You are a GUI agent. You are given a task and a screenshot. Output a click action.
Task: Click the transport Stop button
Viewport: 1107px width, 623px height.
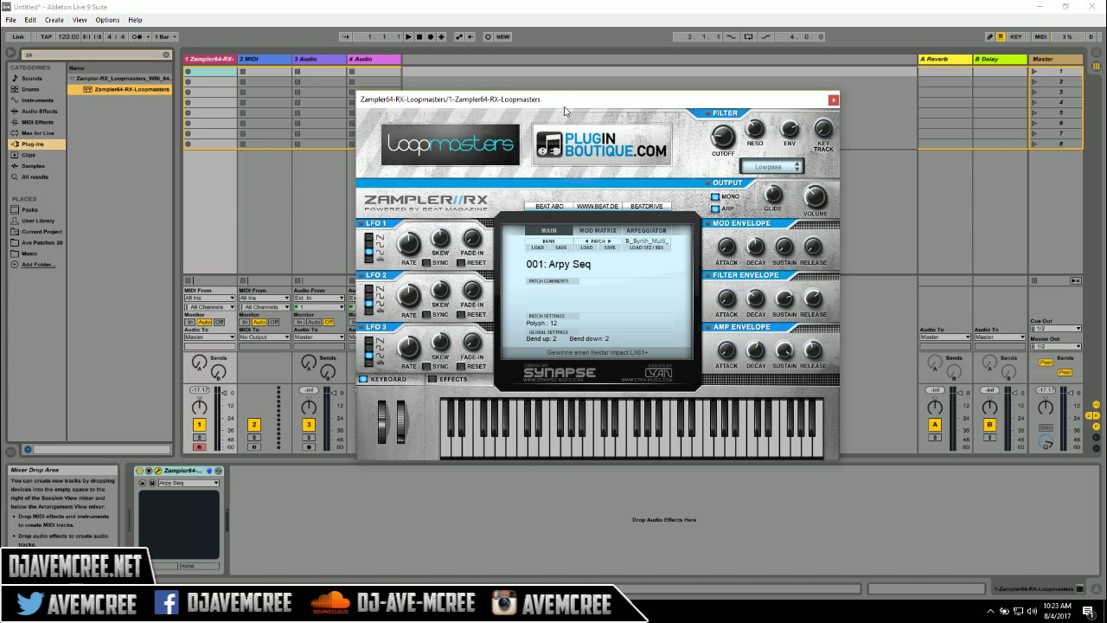tap(419, 37)
